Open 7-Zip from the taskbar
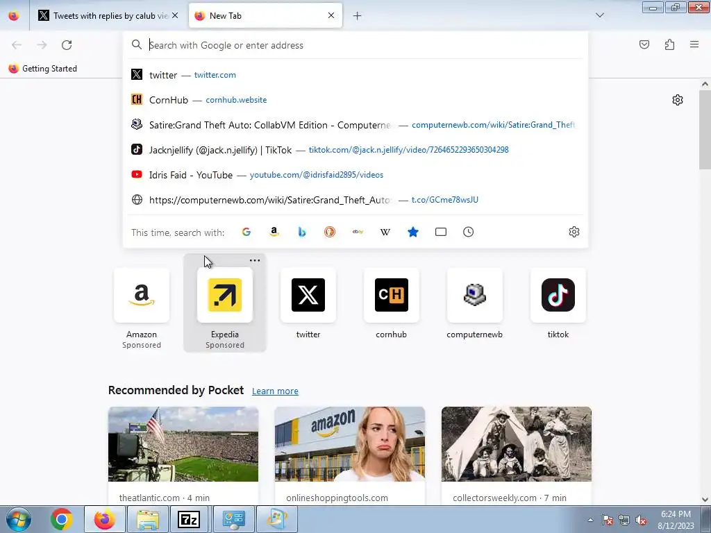This screenshot has width=711, height=533. pyautogui.click(x=189, y=519)
